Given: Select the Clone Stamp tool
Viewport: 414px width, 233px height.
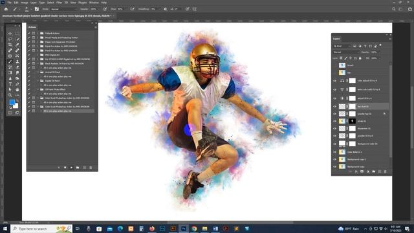Looking at the screenshot, I should tap(17, 61).
